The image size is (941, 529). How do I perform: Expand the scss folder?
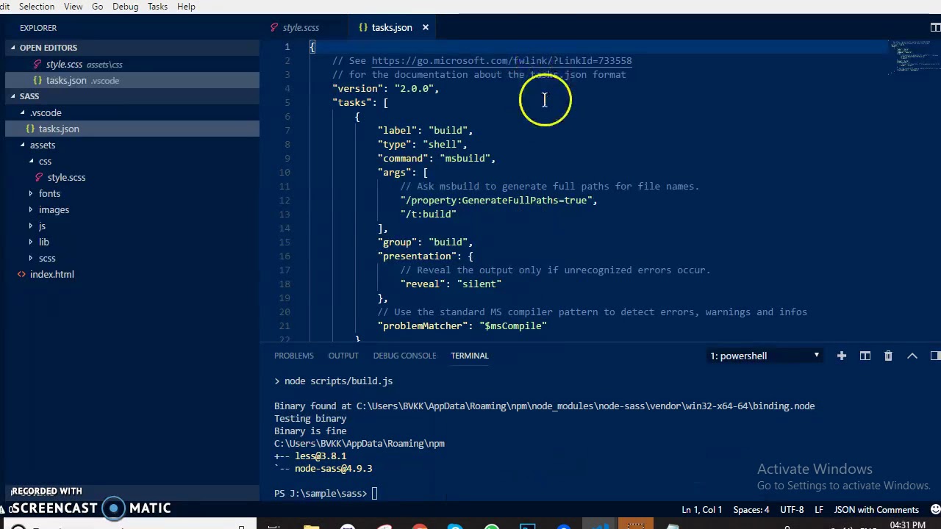(x=31, y=258)
